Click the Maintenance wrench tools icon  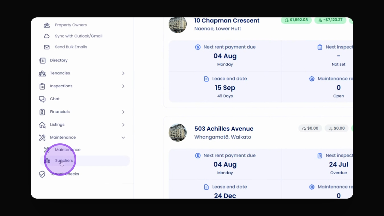[42, 138]
